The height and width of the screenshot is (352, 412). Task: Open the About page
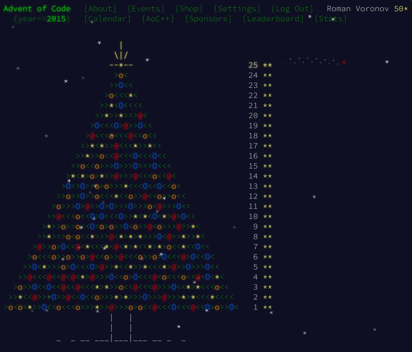coord(100,9)
